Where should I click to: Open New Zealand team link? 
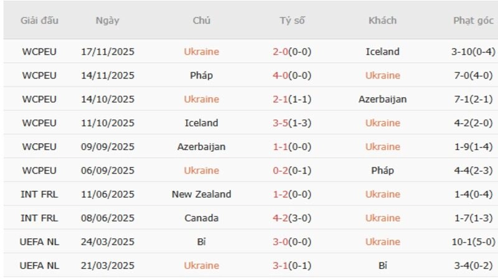pos(201,194)
